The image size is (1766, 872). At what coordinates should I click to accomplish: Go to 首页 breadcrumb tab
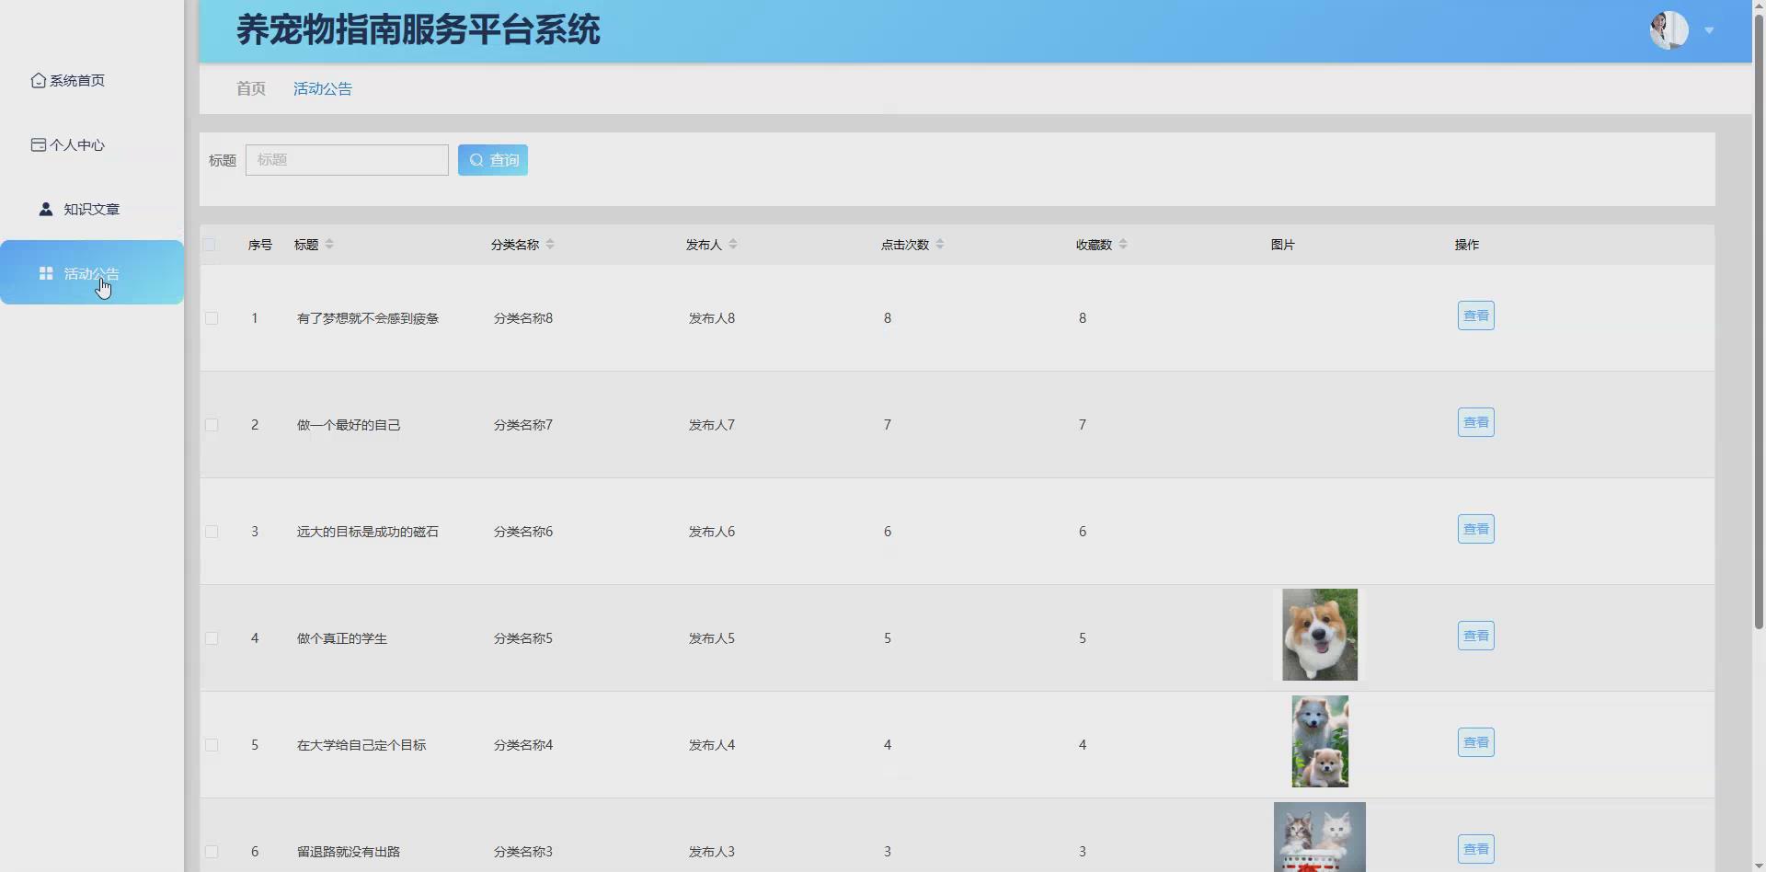tap(251, 89)
